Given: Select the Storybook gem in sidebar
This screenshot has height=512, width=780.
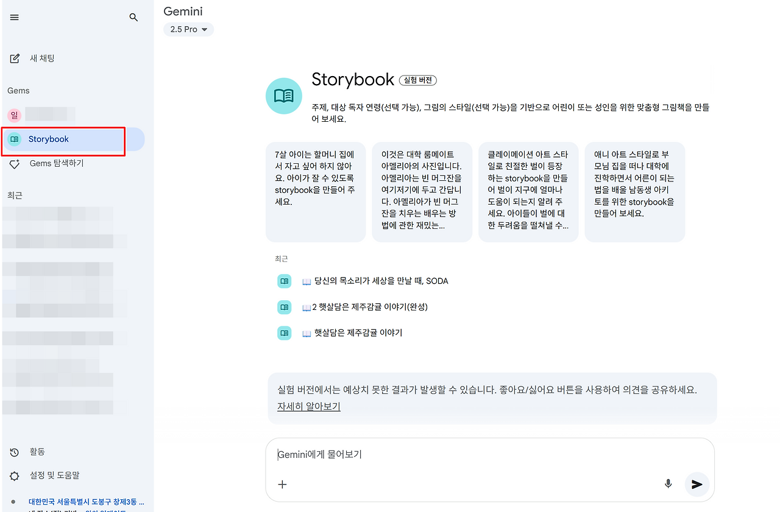Looking at the screenshot, I should [73, 139].
